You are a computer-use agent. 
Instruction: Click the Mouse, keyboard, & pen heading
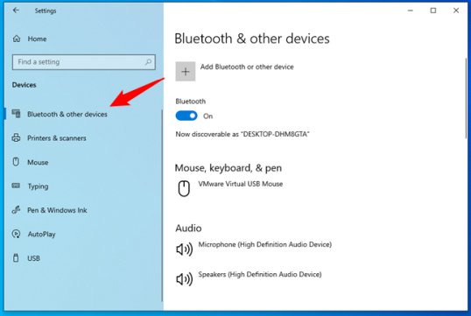[228, 168]
